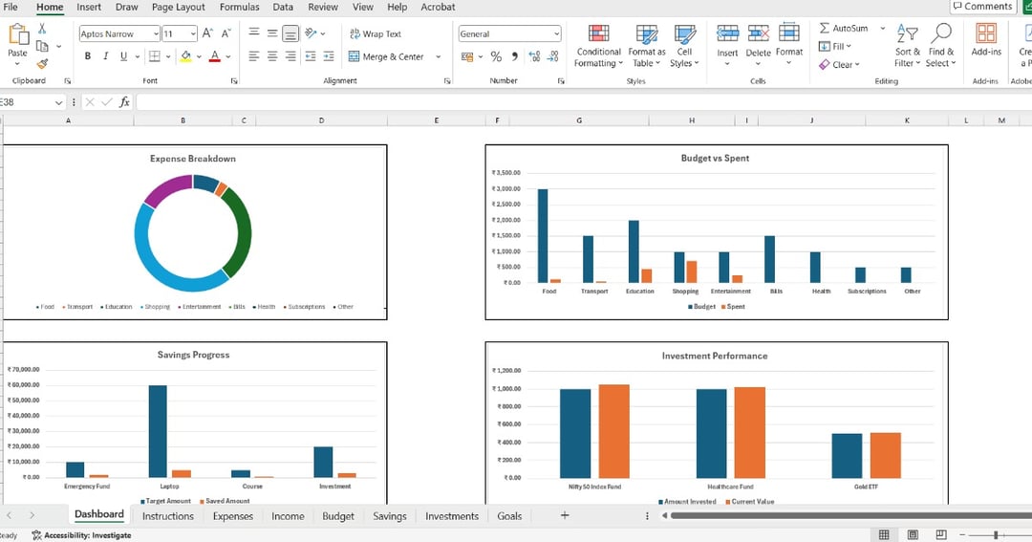Click the AutoSum sigma icon

pyautogui.click(x=824, y=29)
